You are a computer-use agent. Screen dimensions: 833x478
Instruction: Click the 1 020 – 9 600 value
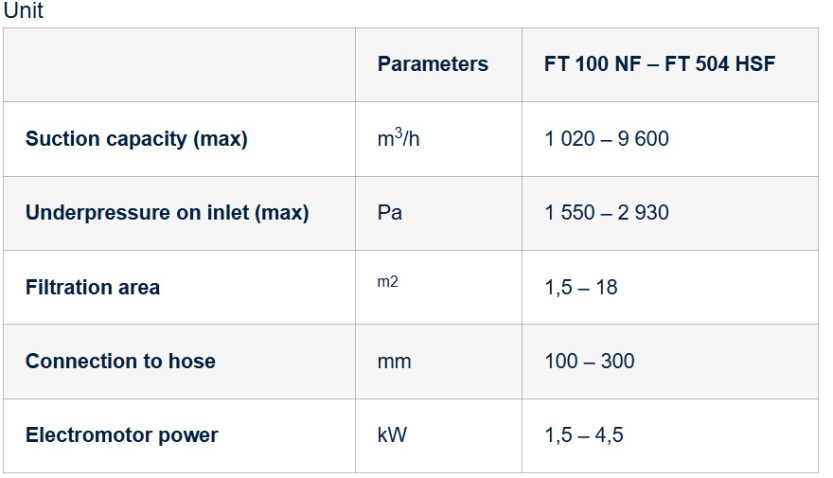click(607, 139)
